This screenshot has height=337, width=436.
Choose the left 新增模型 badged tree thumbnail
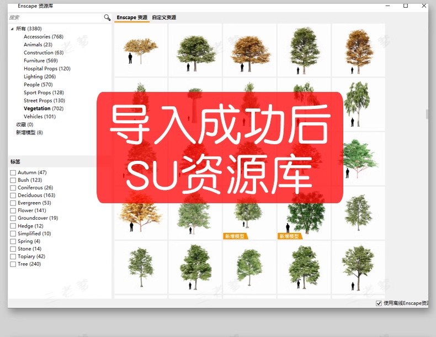click(249, 219)
